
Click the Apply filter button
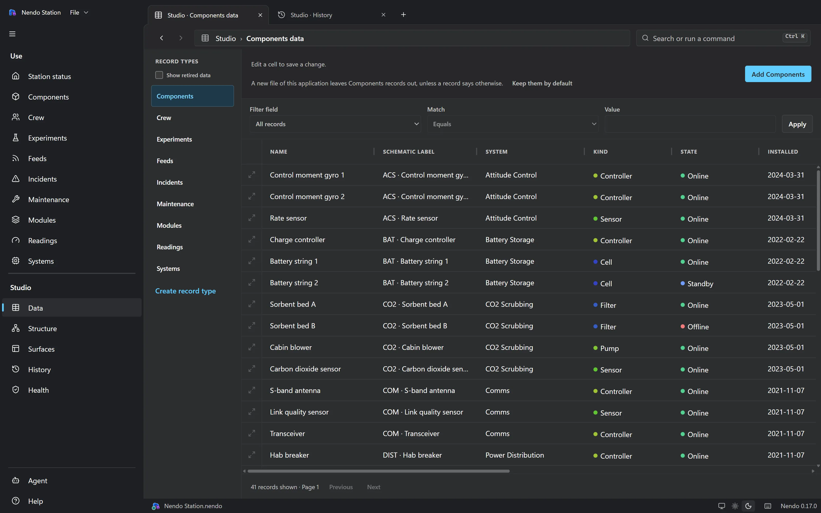pyautogui.click(x=797, y=124)
